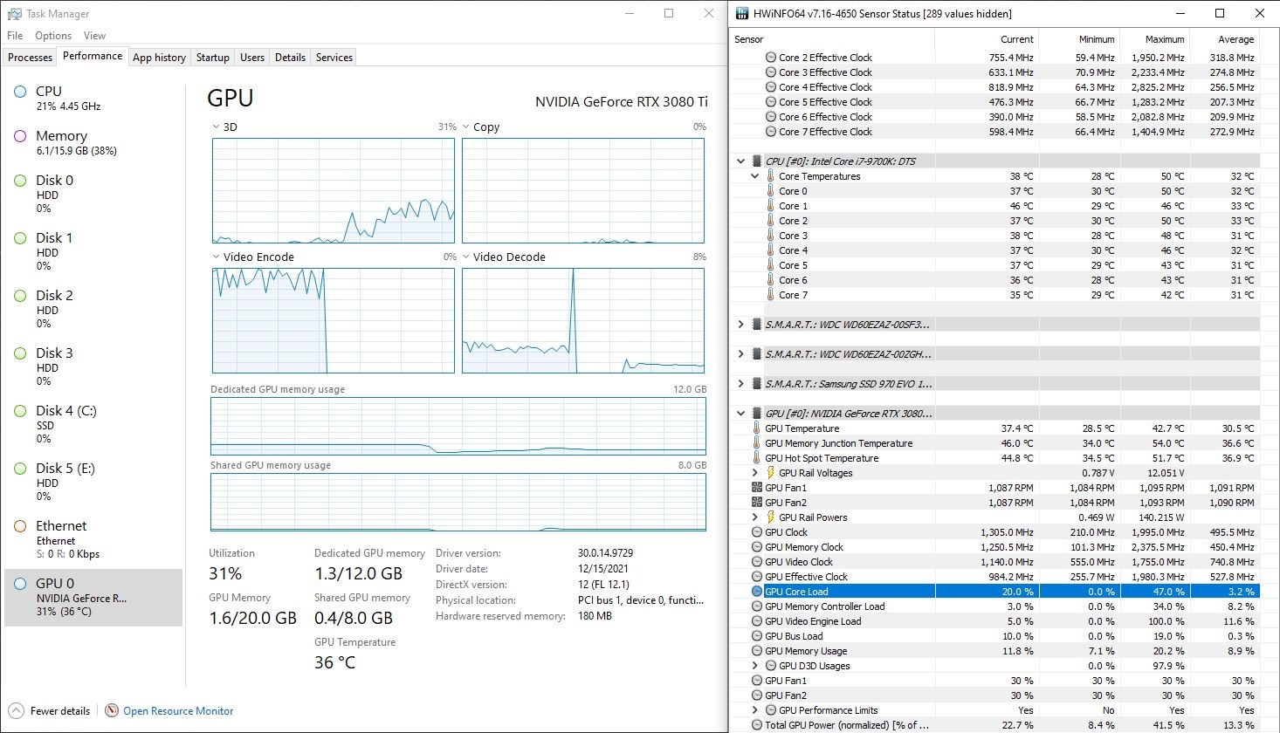Click the clock icon beside GPU Memory Clock
The width and height of the screenshot is (1280, 733).
(x=757, y=547)
